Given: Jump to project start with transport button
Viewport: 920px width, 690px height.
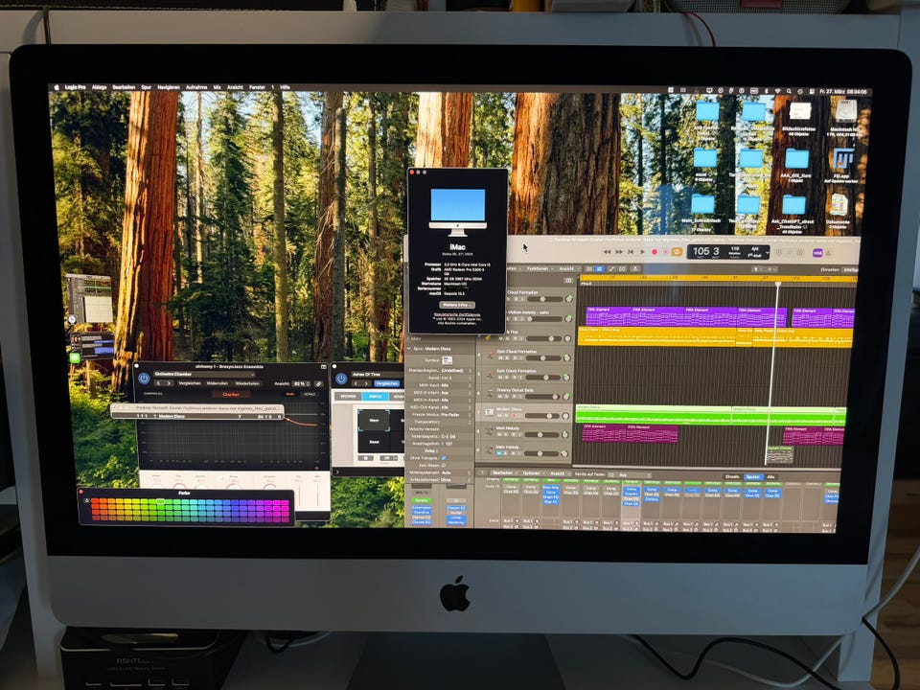Looking at the screenshot, I should (631, 252).
